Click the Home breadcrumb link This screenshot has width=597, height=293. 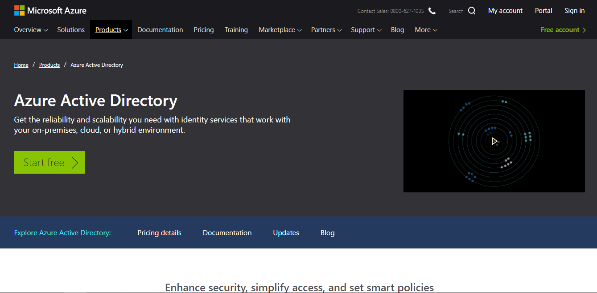(21, 65)
